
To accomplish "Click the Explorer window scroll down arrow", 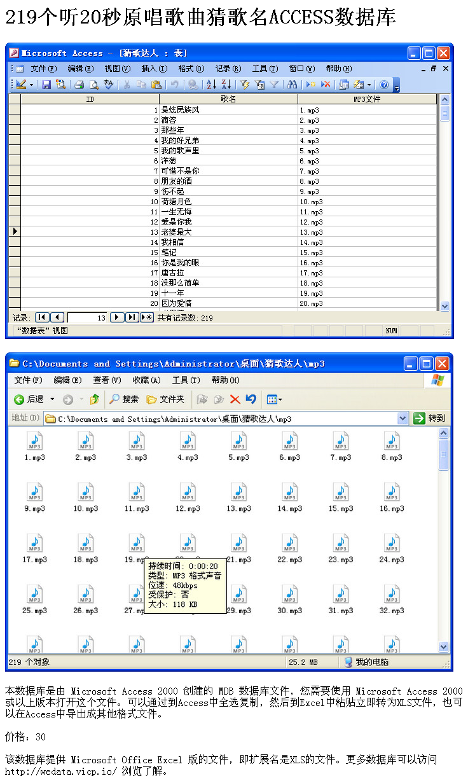I will [x=444, y=647].
